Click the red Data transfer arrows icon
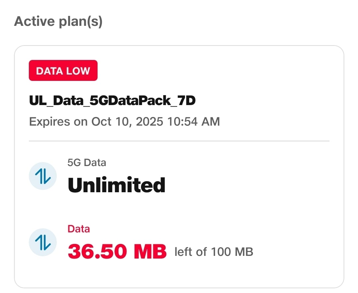This screenshot has width=358, height=293. [x=43, y=242]
